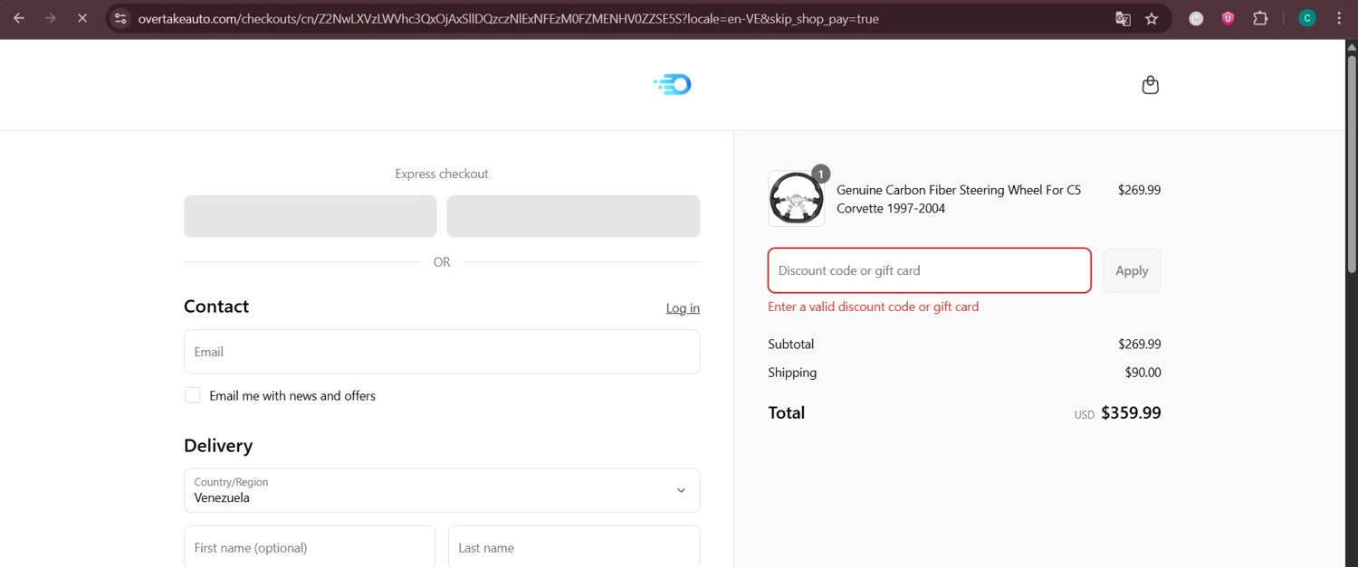Go forward with the browser forward arrow

click(x=51, y=18)
